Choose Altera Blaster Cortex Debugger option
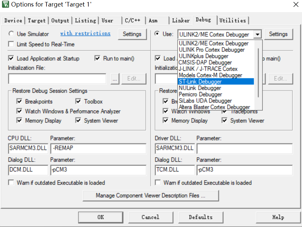Image resolution: width=302 pixels, height=227 pixels. [x=216, y=107]
